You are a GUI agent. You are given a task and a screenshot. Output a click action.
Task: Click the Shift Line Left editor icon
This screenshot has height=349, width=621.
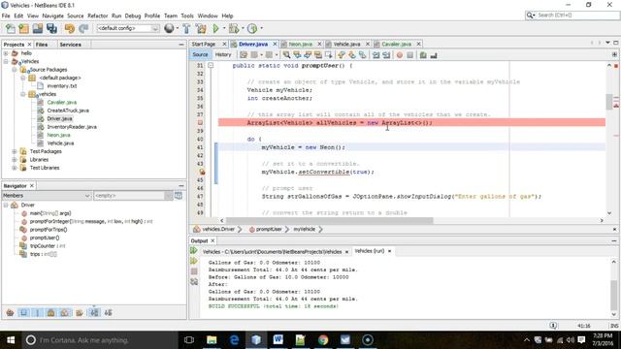coord(376,55)
